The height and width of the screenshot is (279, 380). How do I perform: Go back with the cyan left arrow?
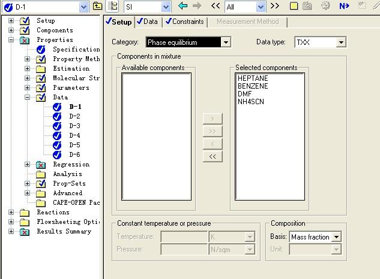pyautogui.click(x=182, y=6)
